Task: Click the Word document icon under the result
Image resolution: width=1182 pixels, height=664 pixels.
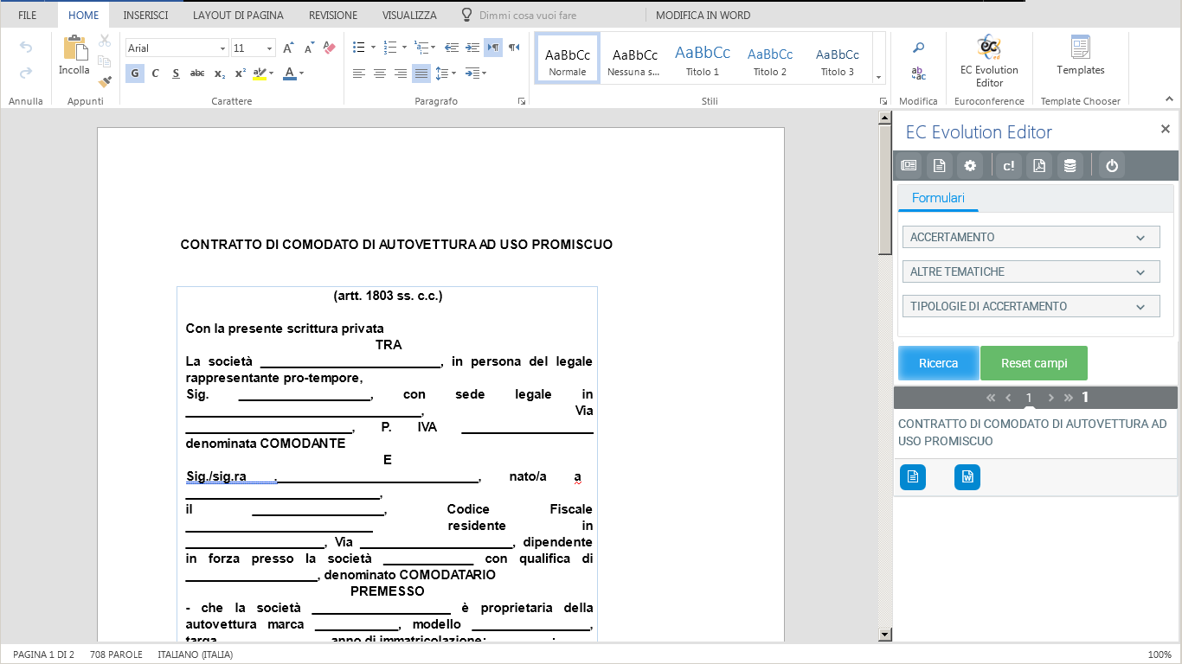Action: tap(967, 477)
